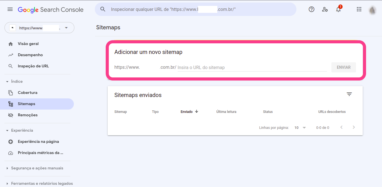Click the Experiência na página plus icon
Screen dimensions: 382x187
(11, 142)
